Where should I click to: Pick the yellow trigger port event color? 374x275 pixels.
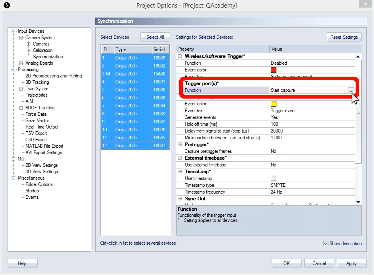(x=274, y=104)
